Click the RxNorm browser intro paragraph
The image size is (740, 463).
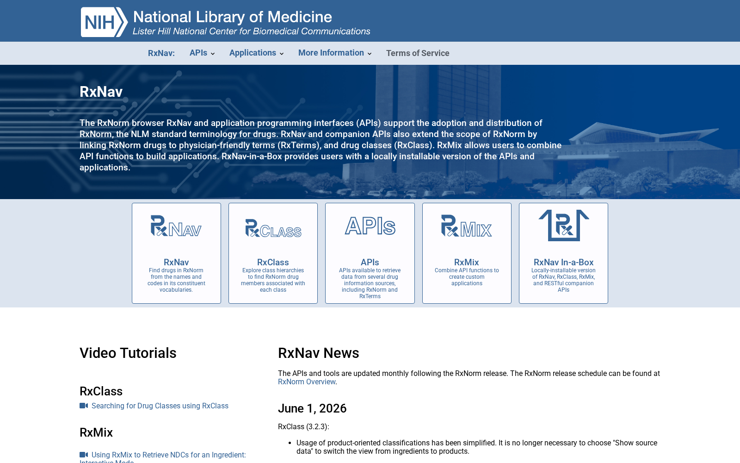(321, 145)
